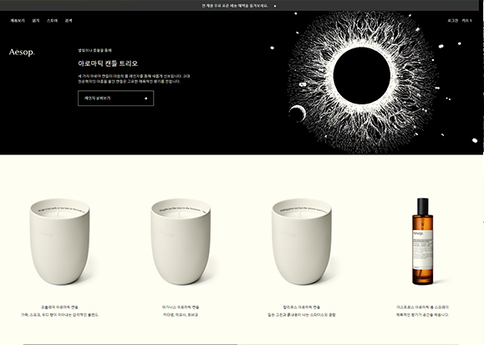Go to the 스토어 navigation link
Image resolution: width=484 pixels, height=345 pixels.
click(52, 21)
